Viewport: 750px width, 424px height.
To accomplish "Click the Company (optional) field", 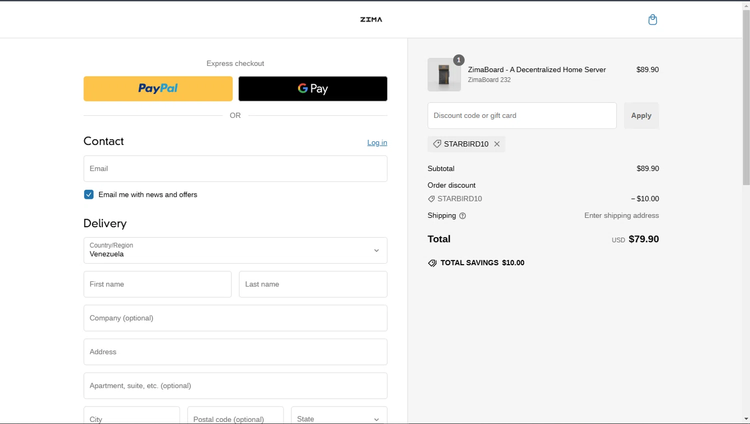I will 235,318.
